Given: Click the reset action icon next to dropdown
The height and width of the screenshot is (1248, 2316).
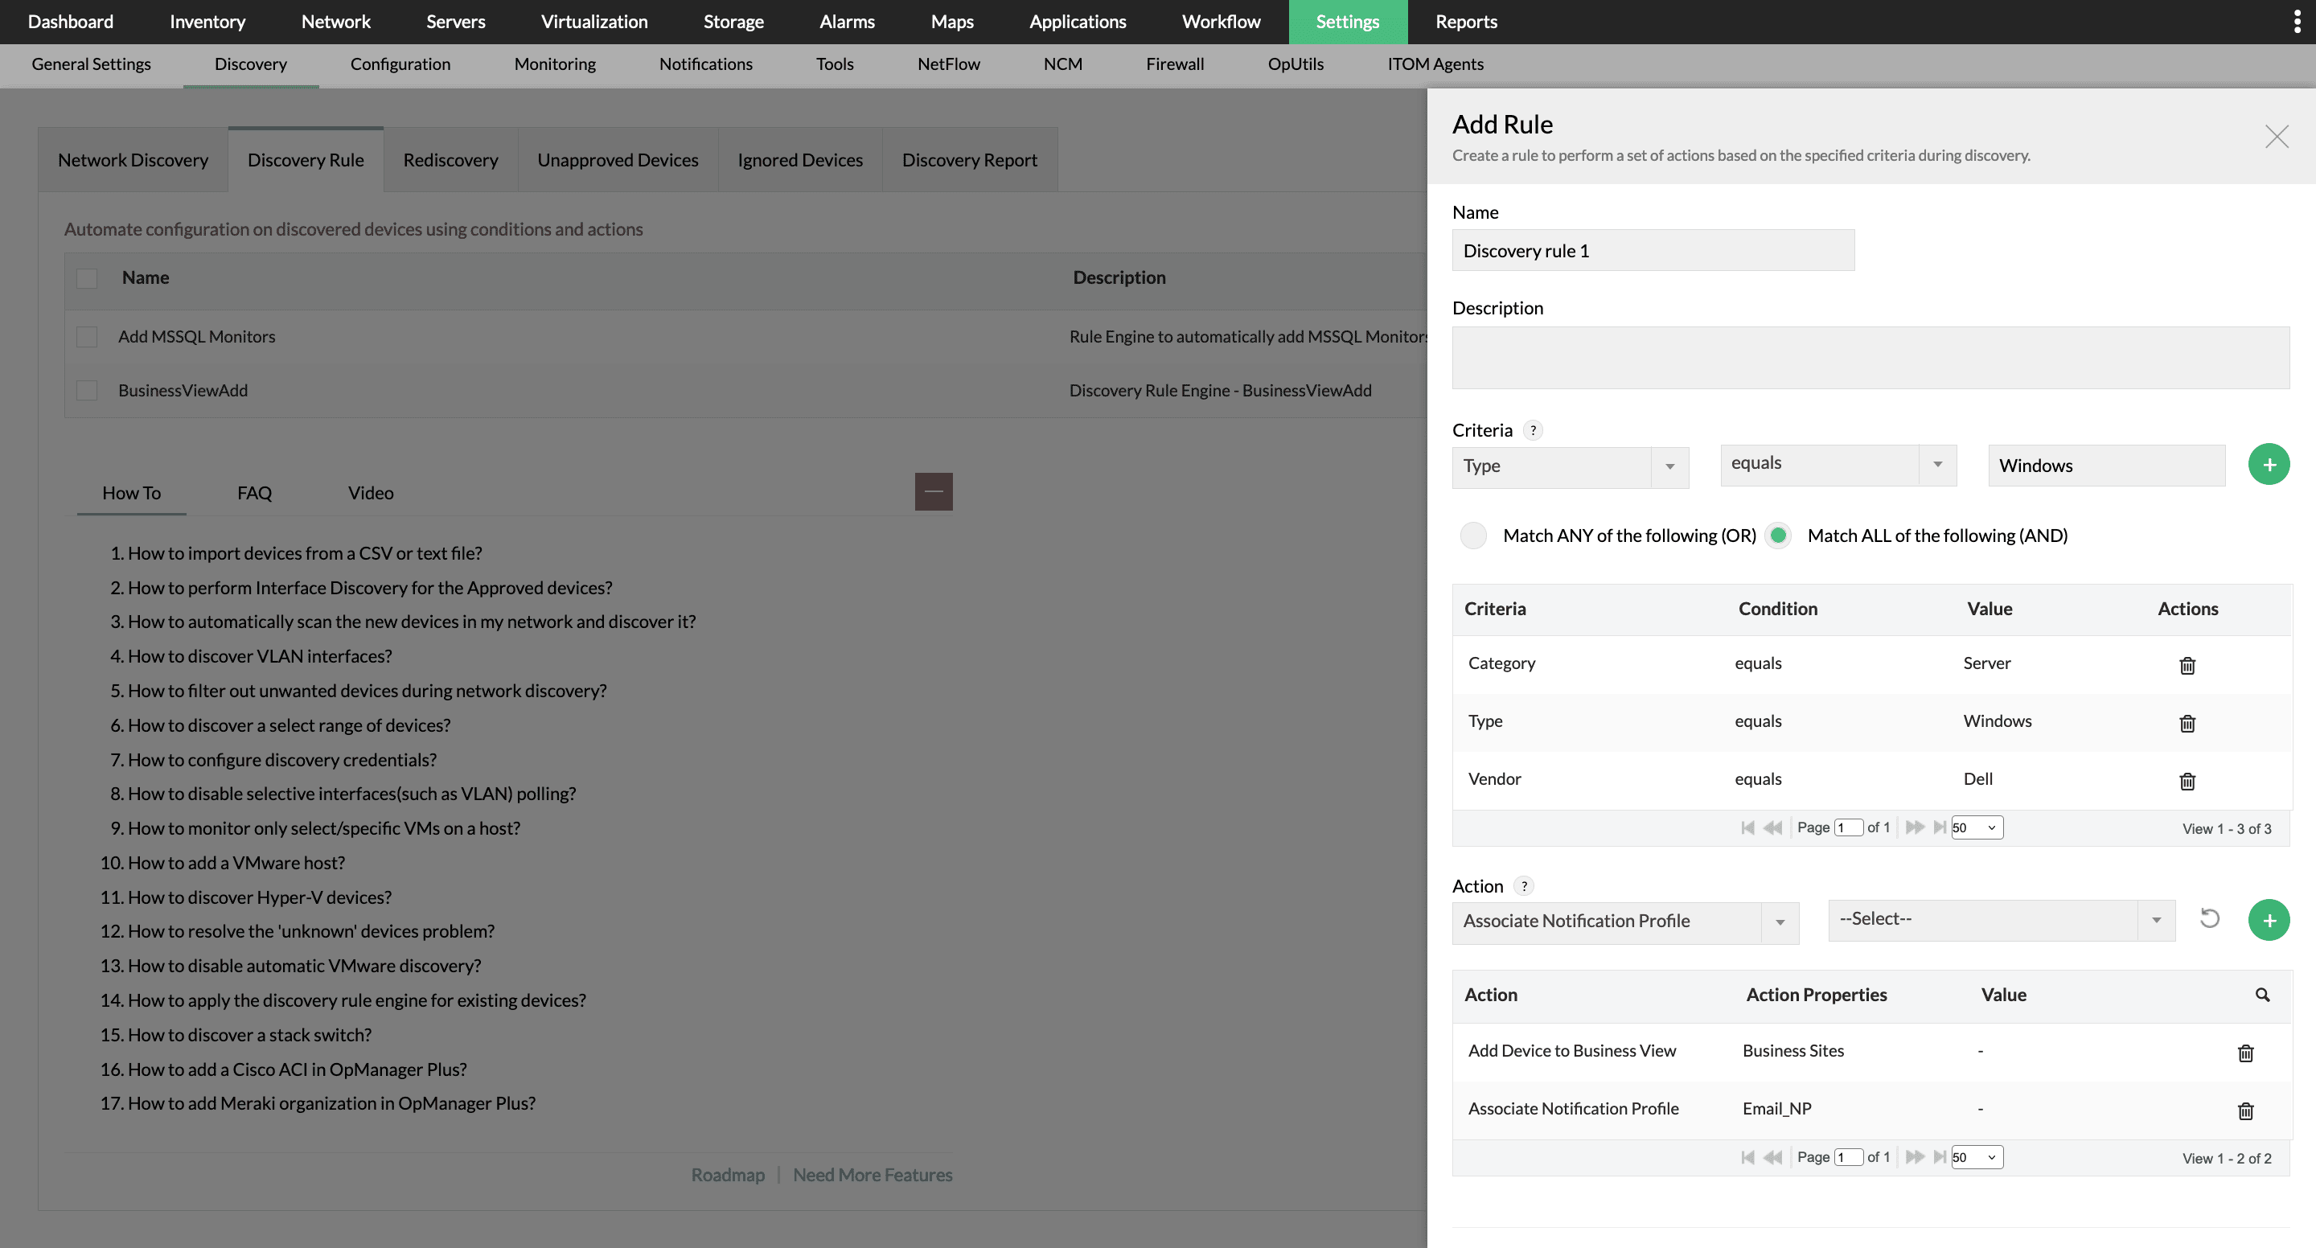Looking at the screenshot, I should point(2210,919).
